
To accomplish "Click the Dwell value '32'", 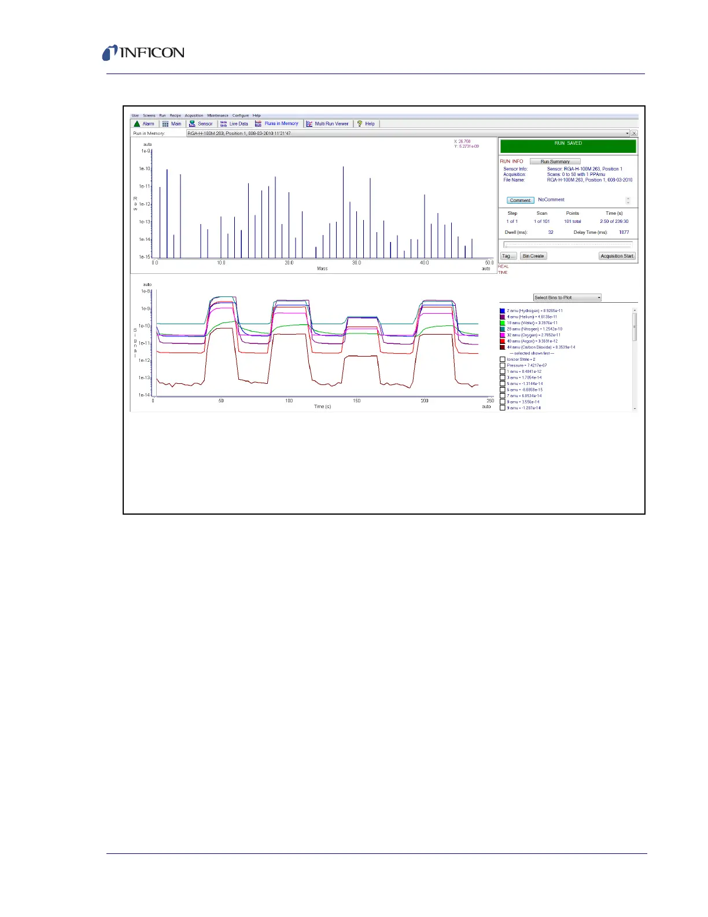I will (551, 232).
